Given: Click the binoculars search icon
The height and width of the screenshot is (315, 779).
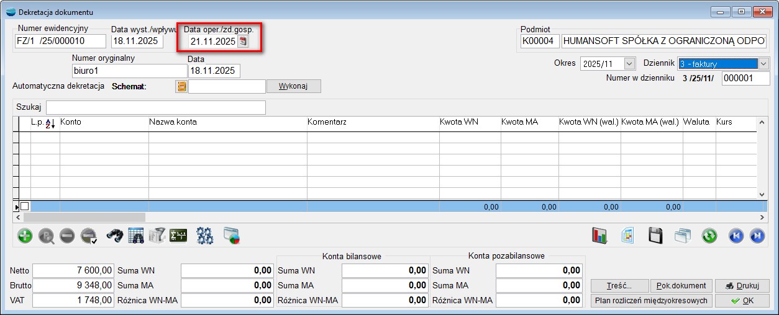Looking at the screenshot, I should pos(115,236).
